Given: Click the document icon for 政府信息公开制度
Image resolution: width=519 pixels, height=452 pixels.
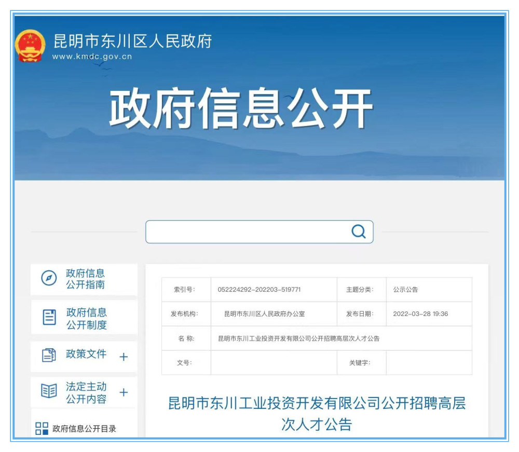Looking at the screenshot, I should tap(49, 317).
